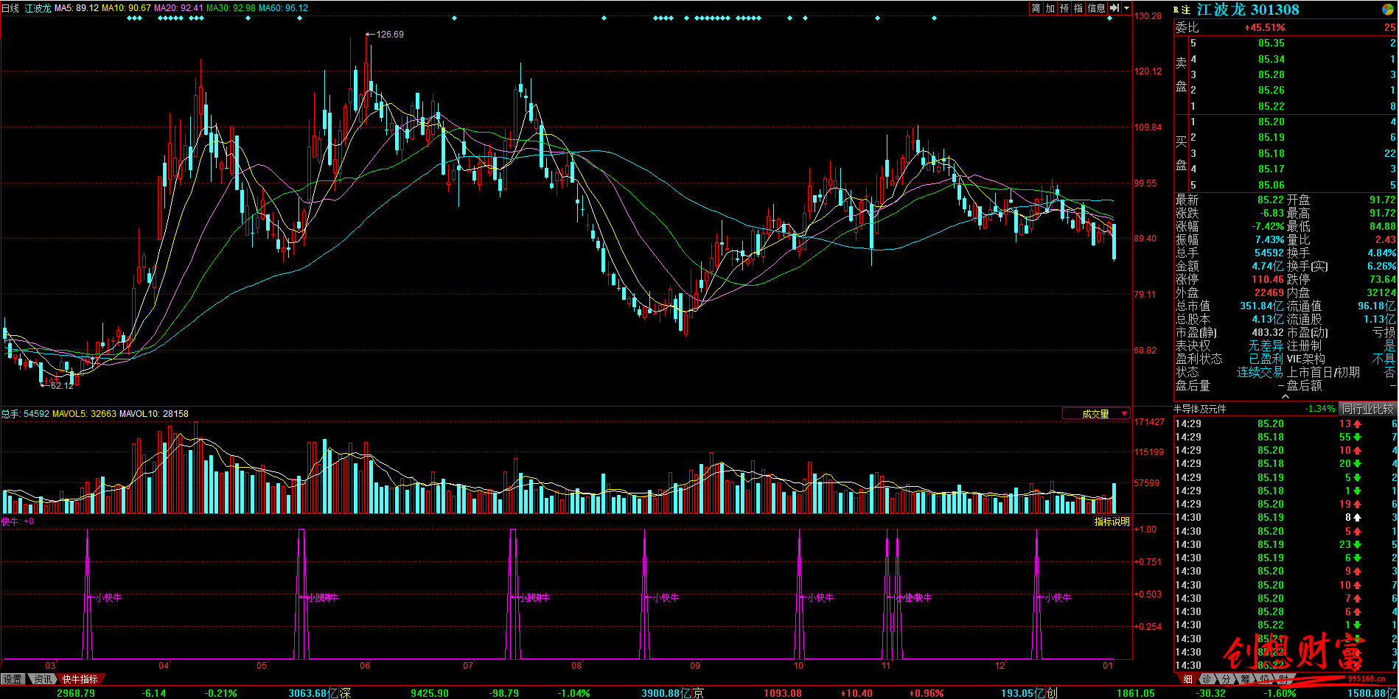Click the 126.69 high price label

point(389,35)
